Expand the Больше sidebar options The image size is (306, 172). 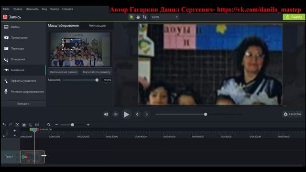point(23,104)
